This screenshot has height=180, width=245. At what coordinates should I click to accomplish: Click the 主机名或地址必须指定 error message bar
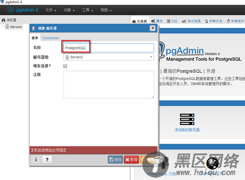click(x=93, y=150)
